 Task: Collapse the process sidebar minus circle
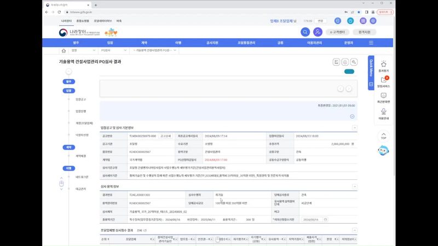click(68, 72)
